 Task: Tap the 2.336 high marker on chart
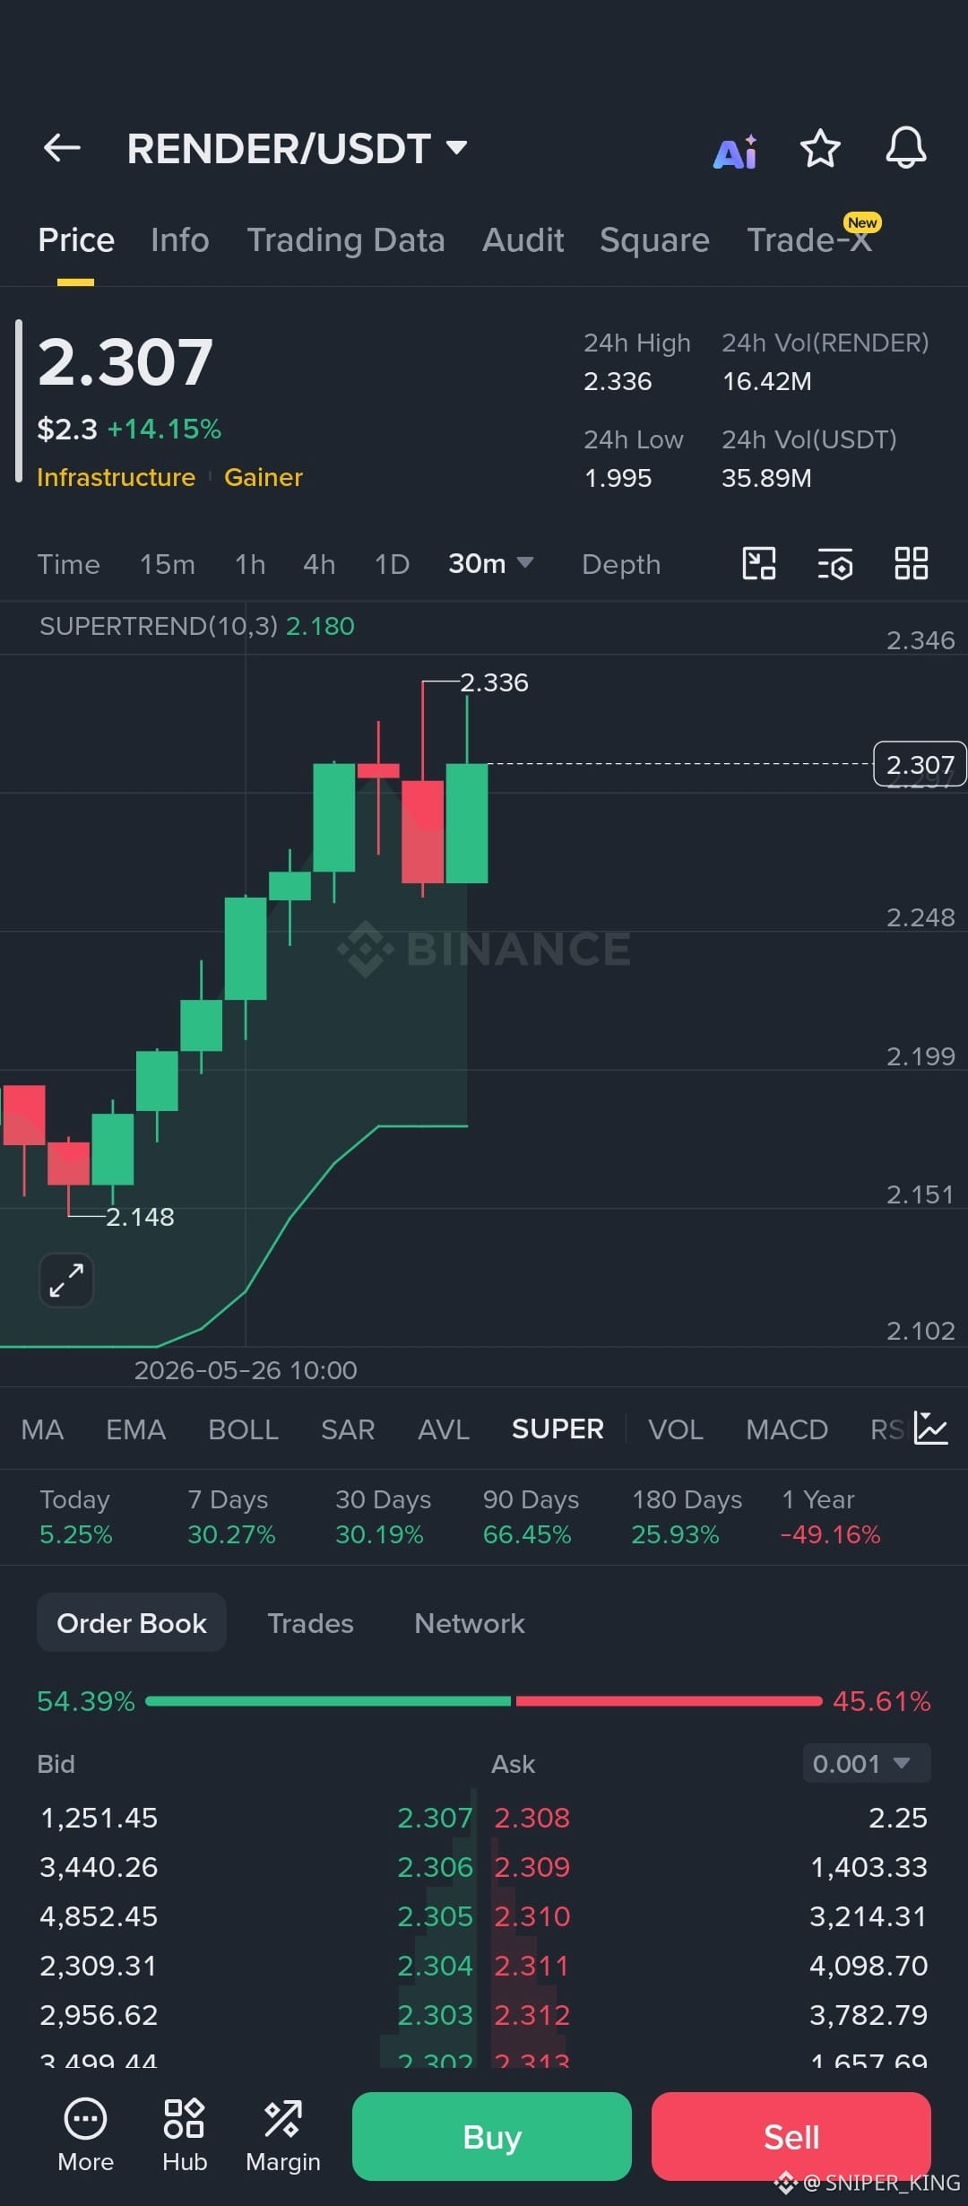click(494, 682)
